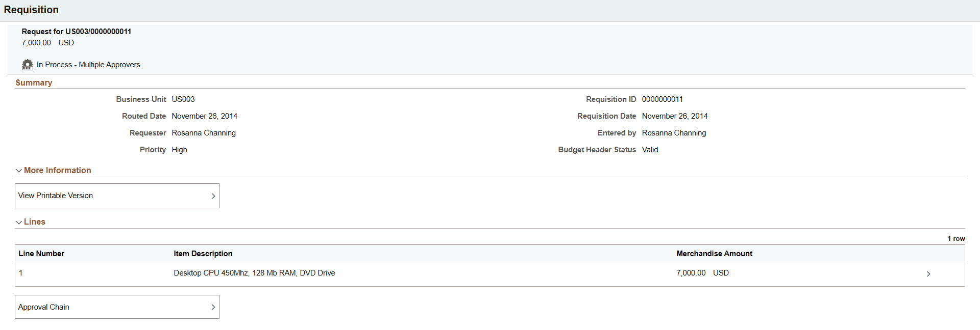Click the Multiple Approvers status icon
The width and height of the screenshot is (980, 330).
coord(28,65)
